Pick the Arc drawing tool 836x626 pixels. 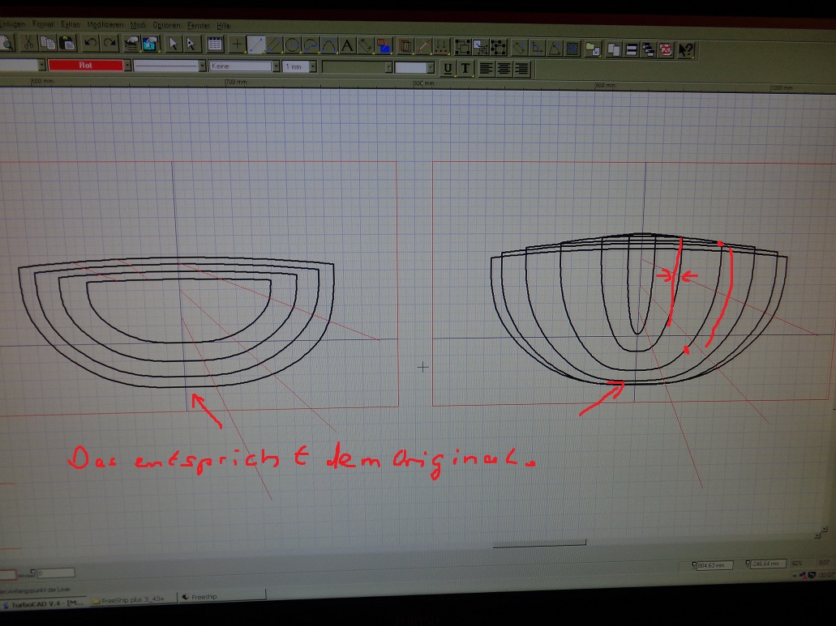(x=311, y=45)
